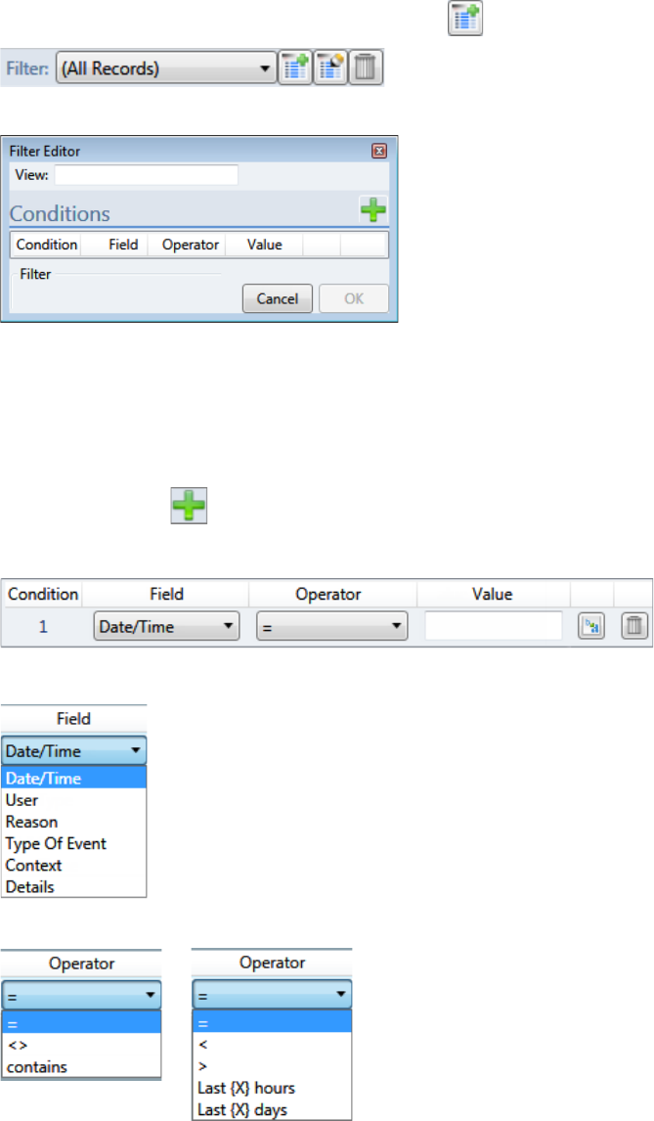Open the (All Records) filter dropdown
Image resolution: width=654 pixels, height=1121 pixels.
[166, 68]
